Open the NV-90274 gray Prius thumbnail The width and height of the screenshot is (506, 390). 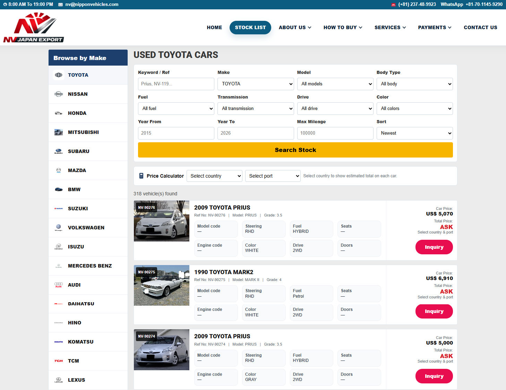[162, 350]
